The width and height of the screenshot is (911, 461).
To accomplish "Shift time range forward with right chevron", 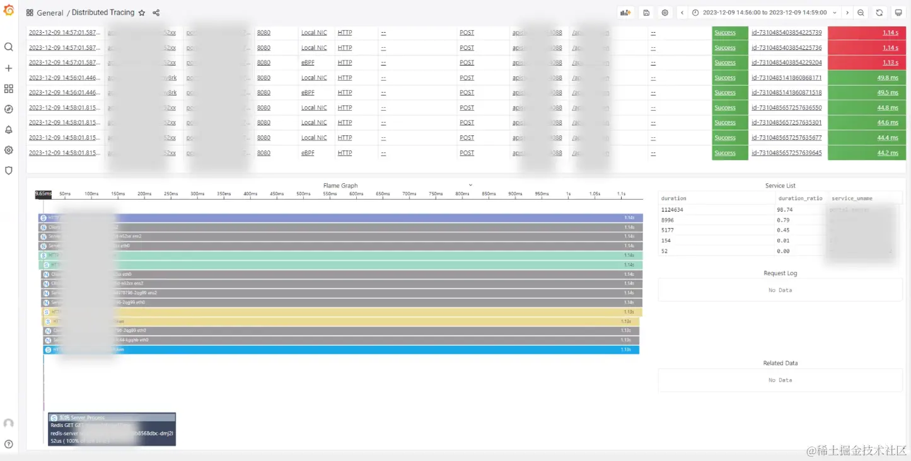I will pyautogui.click(x=847, y=12).
